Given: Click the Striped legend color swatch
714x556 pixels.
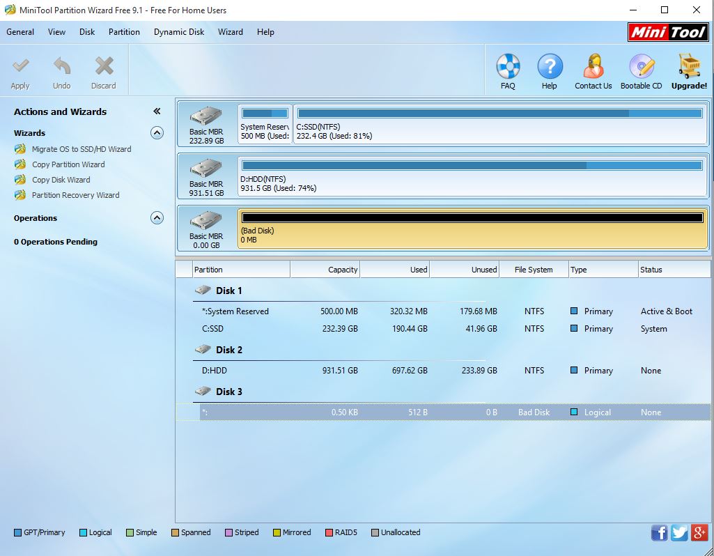Looking at the screenshot, I should tap(229, 533).
